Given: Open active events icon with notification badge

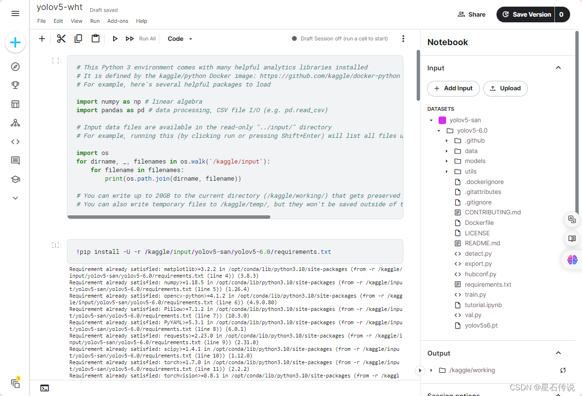Looking at the screenshot, I should point(15,383).
